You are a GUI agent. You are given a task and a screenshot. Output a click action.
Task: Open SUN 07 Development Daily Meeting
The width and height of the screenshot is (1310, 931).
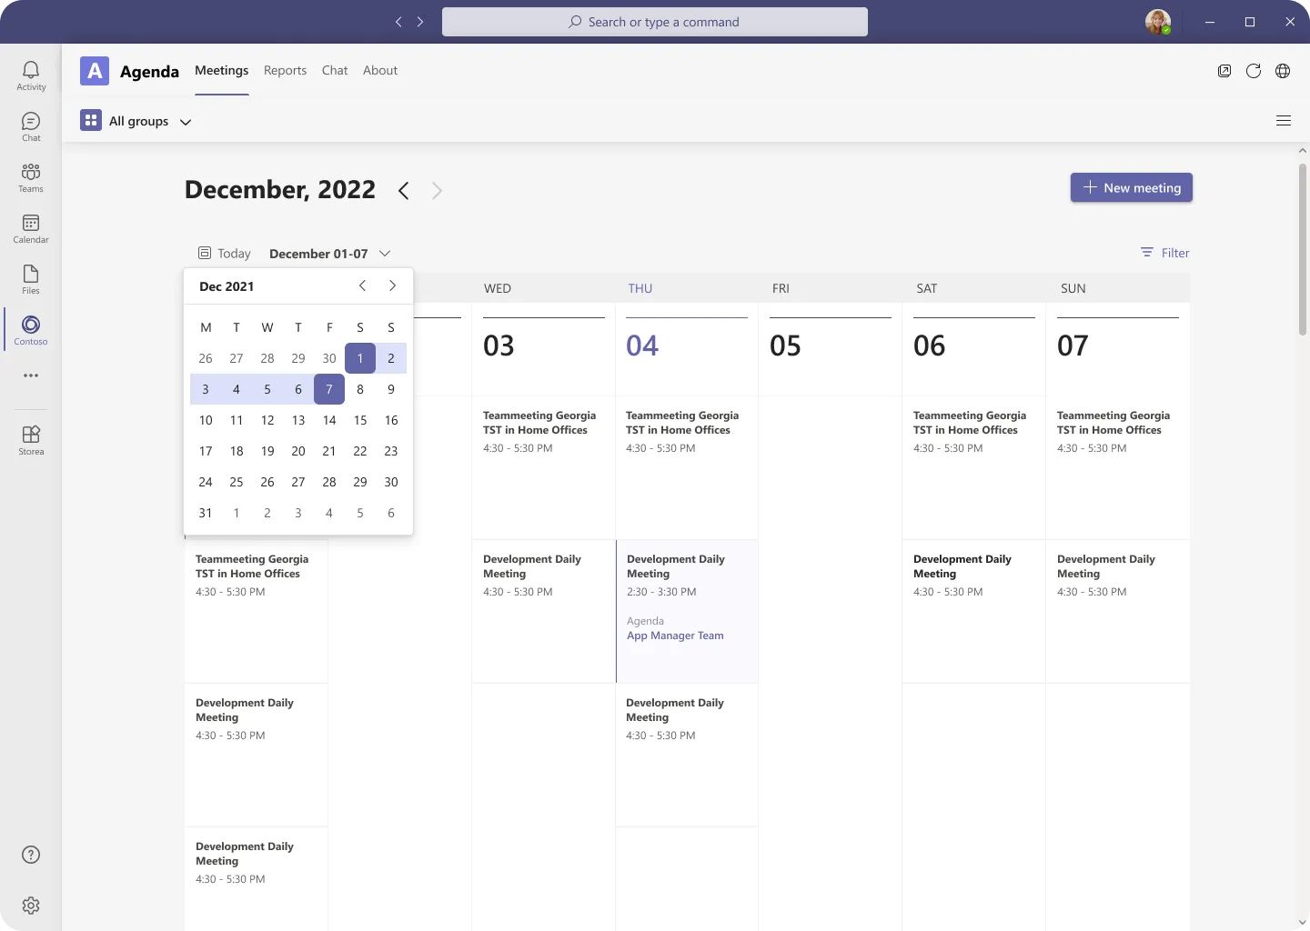1117,611
